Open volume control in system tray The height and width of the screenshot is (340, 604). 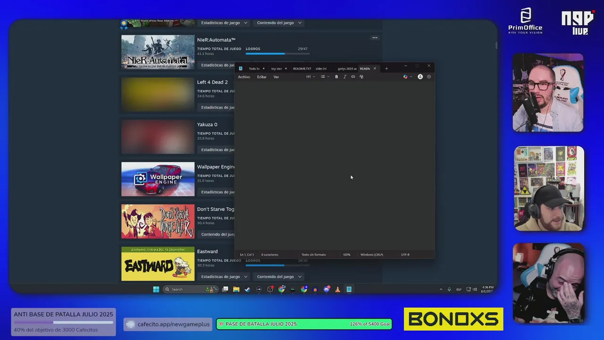tap(475, 289)
